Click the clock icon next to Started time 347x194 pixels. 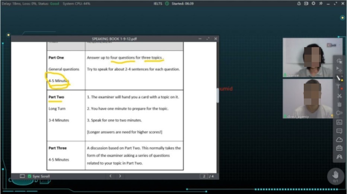[167, 4]
